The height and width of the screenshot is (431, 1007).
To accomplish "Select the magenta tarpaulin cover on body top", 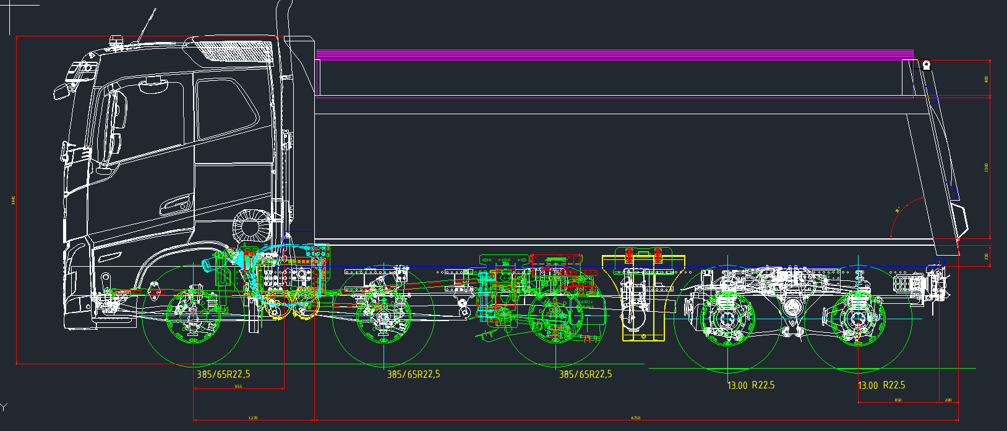I will click(x=615, y=54).
